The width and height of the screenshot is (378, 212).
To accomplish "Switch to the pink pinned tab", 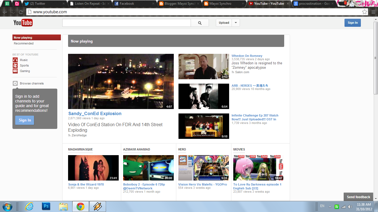I will point(17,4).
